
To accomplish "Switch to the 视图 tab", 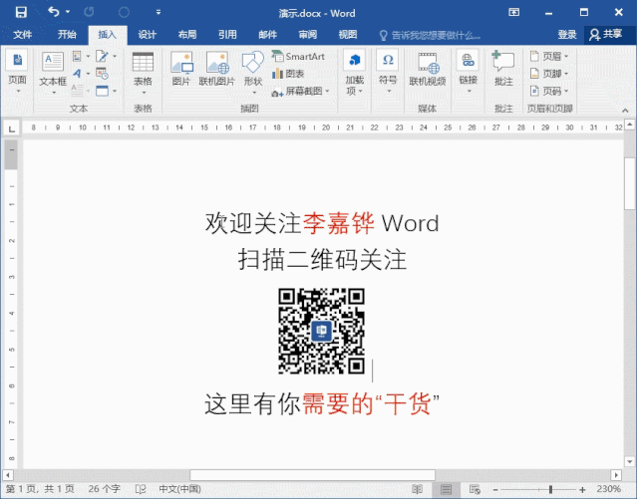I will 348,35.
